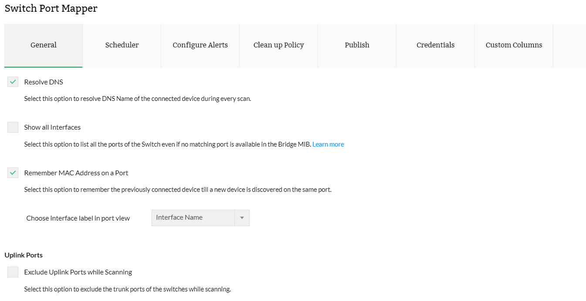Open the Custom Columns tab
586x301 pixels.
[x=514, y=45]
